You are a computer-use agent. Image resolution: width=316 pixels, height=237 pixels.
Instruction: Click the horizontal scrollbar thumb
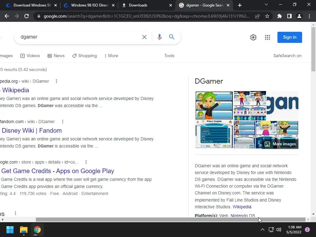point(170,219)
